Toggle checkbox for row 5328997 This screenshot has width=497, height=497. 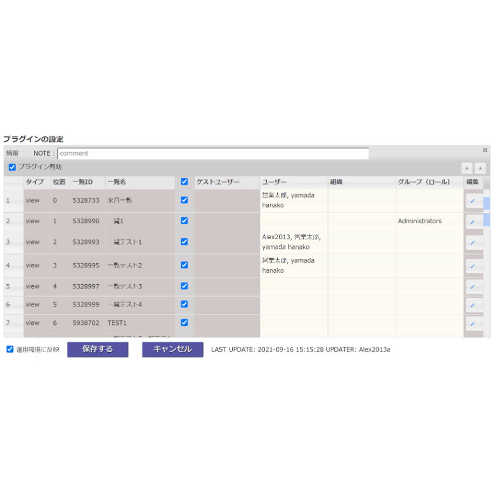pos(184,286)
